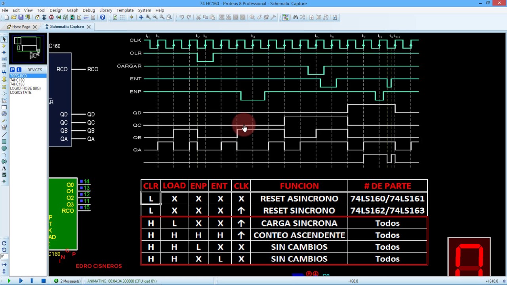Toggle false origin crosshair icon
The height and width of the screenshot is (285, 507).
tap(132, 17)
